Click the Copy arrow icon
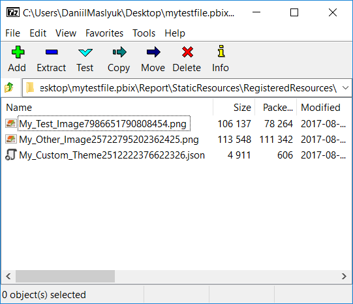Image resolution: width=353 pixels, height=304 pixels. [x=119, y=52]
